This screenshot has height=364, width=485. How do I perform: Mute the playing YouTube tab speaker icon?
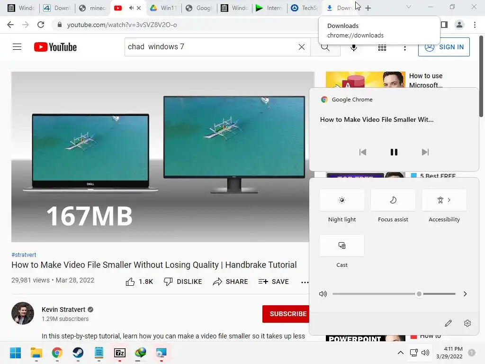click(x=132, y=8)
